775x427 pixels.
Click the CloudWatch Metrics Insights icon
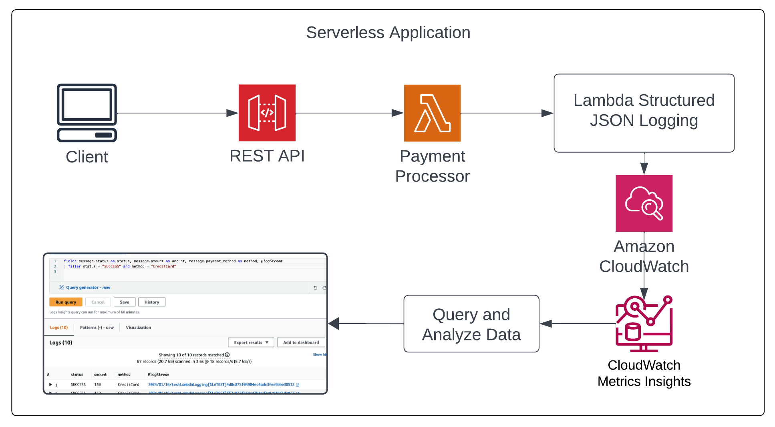(x=644, y=324)
